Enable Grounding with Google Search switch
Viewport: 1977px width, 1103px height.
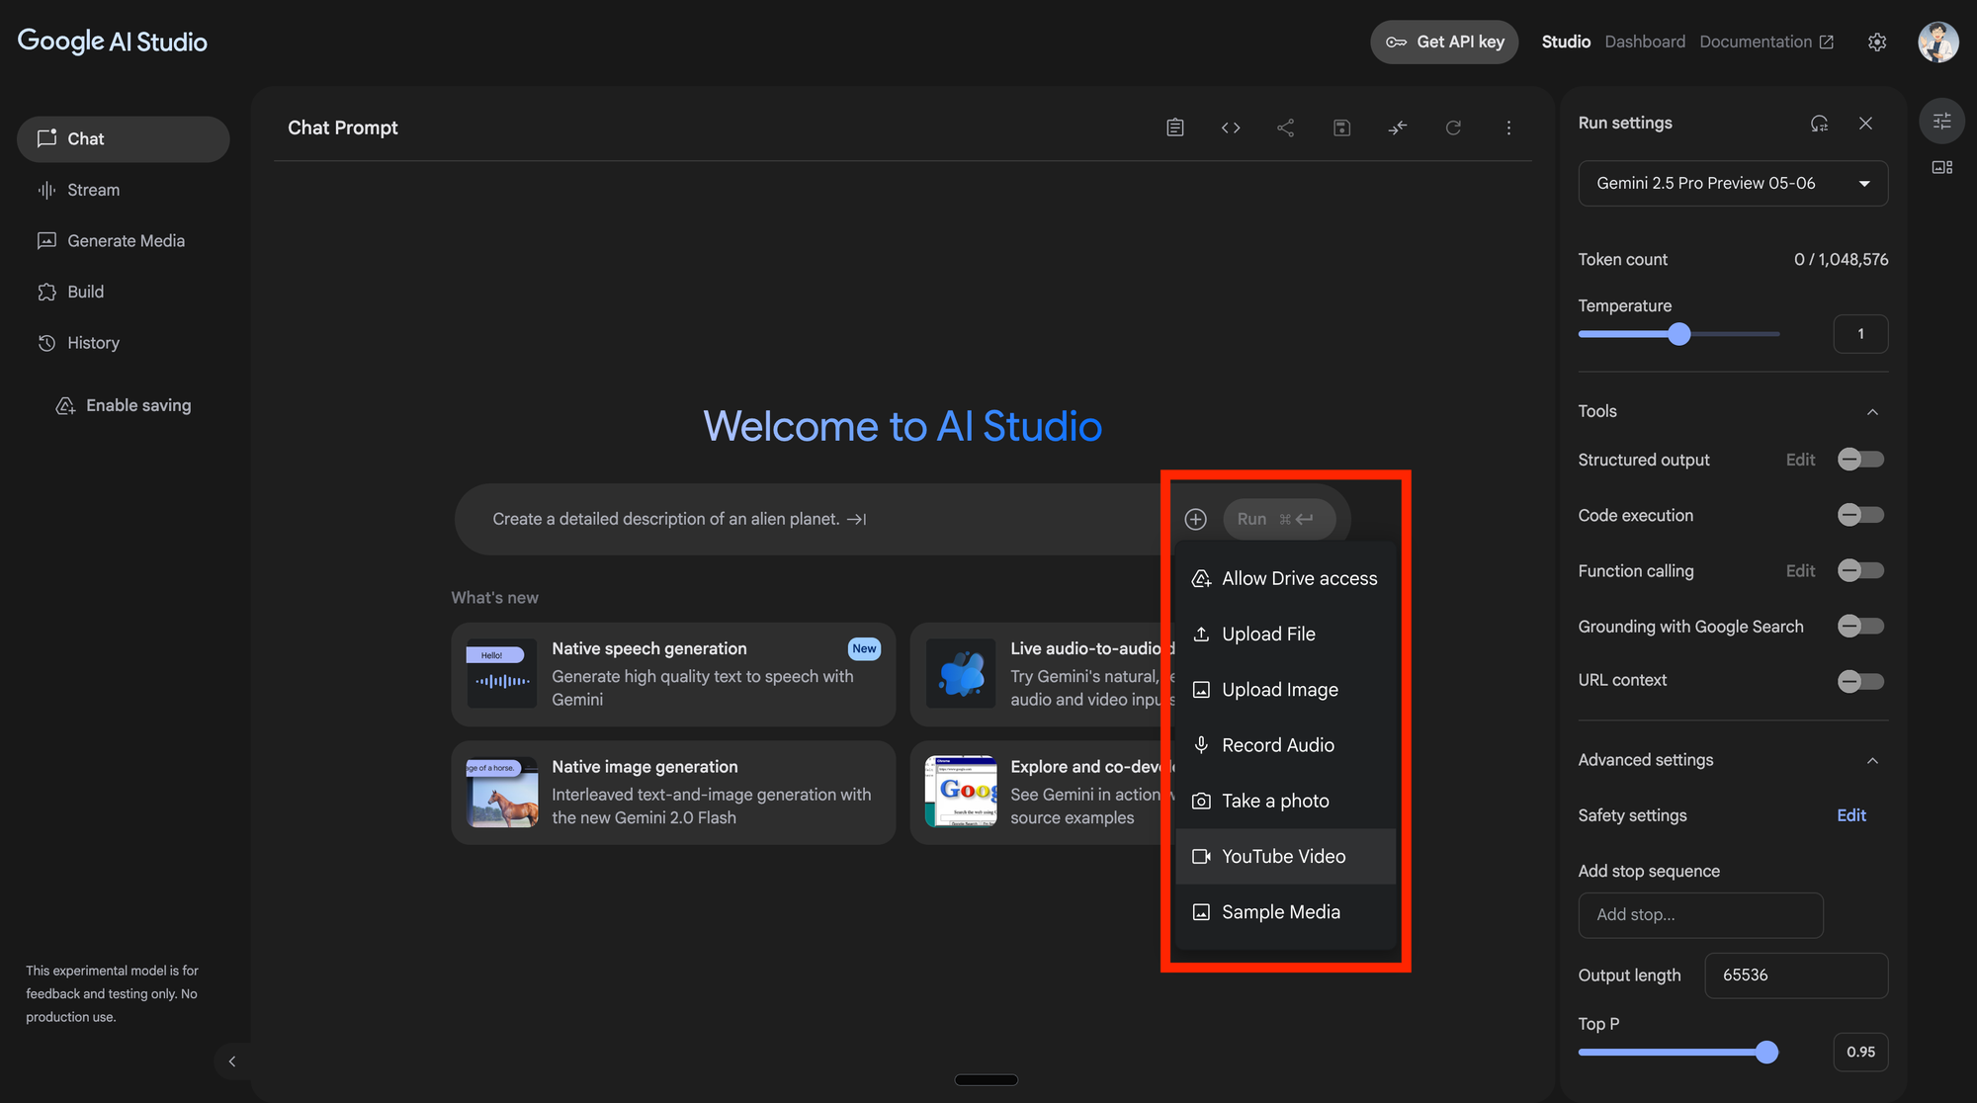click(1860, 626)
